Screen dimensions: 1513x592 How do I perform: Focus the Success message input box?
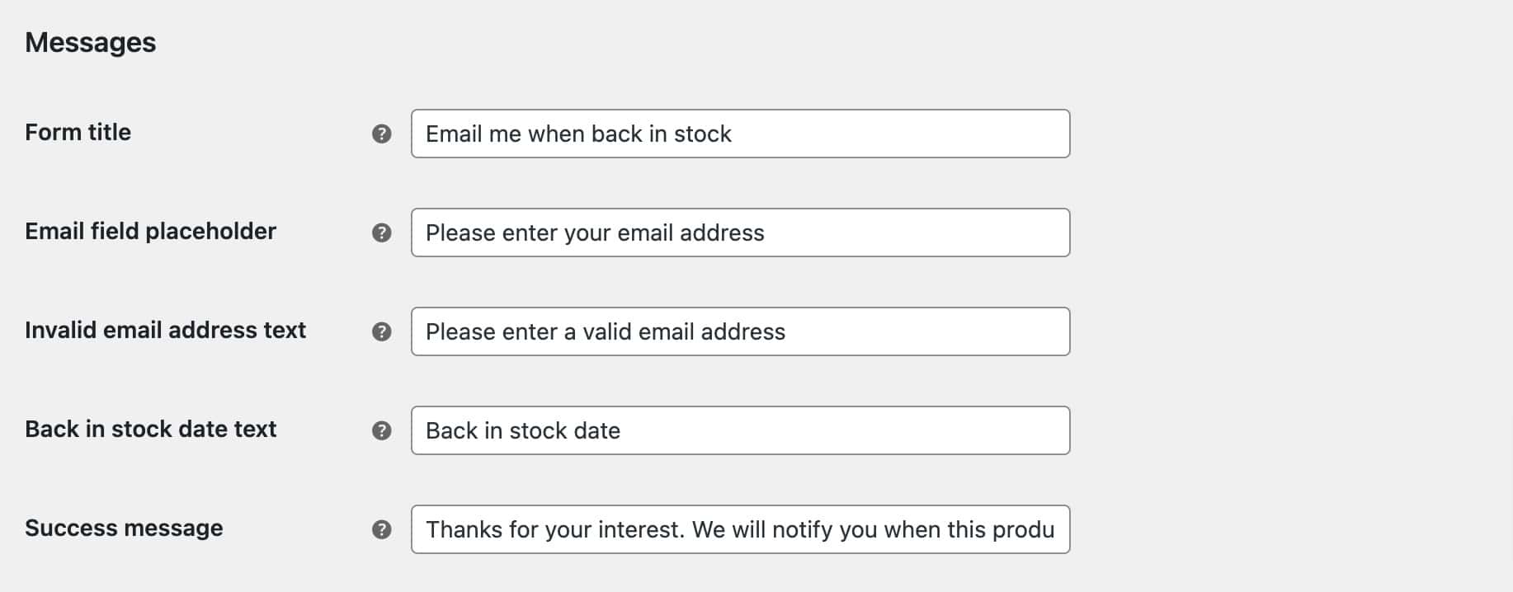[x=740, y=529]
